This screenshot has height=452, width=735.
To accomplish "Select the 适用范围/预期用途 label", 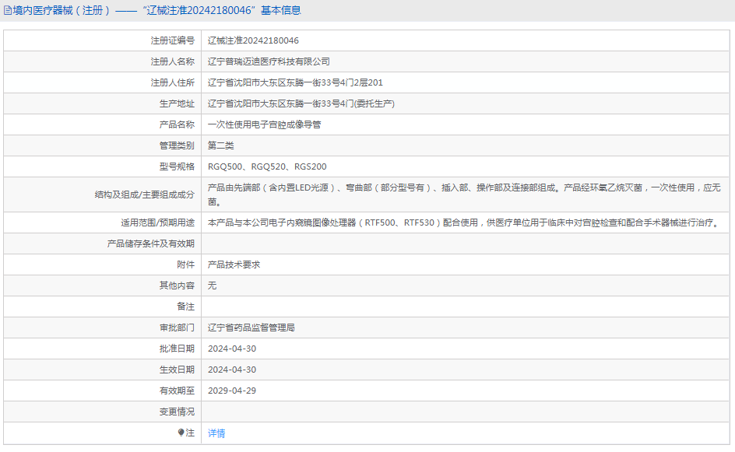I will pyautogui.click(x=157, y=223).
